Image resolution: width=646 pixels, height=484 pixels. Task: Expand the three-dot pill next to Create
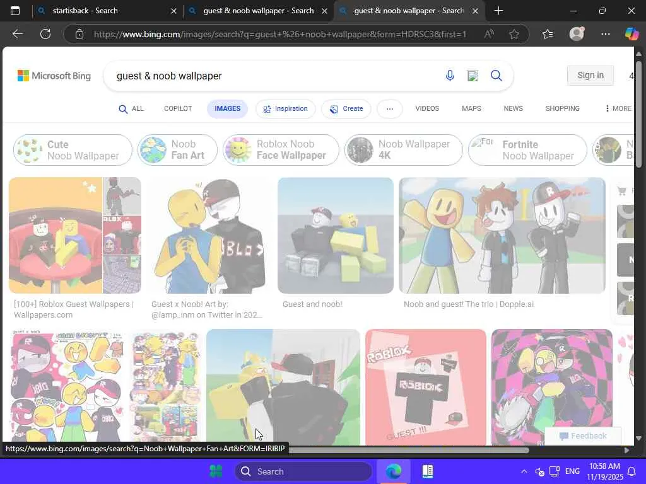click(x=390, y=109)
